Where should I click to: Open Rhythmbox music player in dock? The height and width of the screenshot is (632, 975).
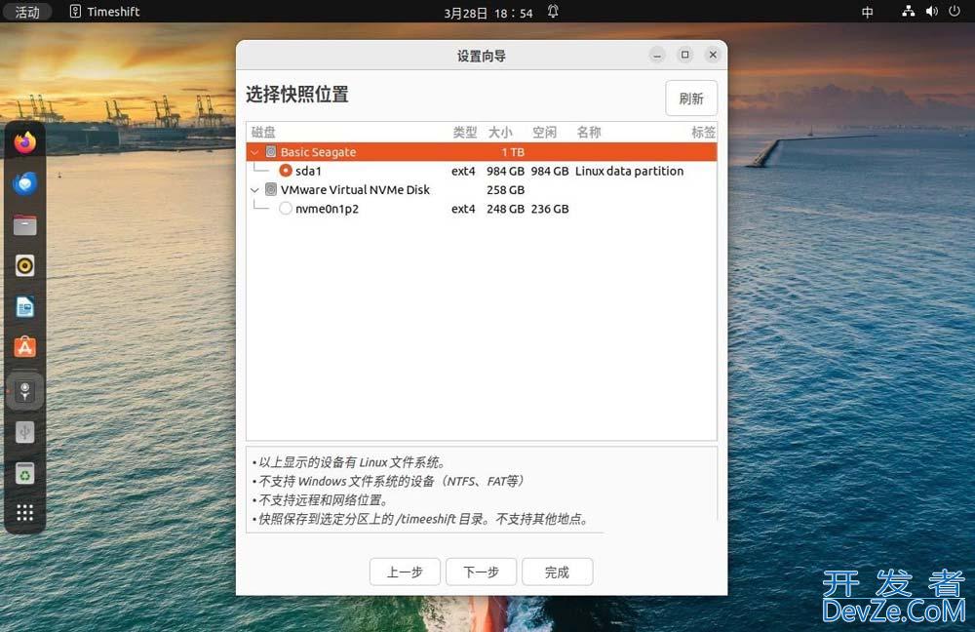25,266
